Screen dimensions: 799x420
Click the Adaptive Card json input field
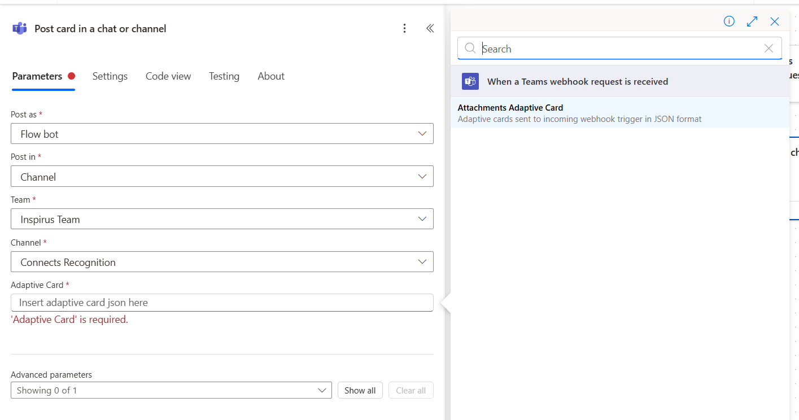click(222, 303)
